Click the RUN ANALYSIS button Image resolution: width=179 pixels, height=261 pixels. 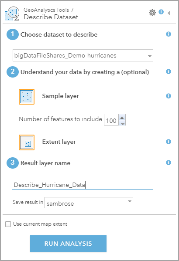coord(68,244)
